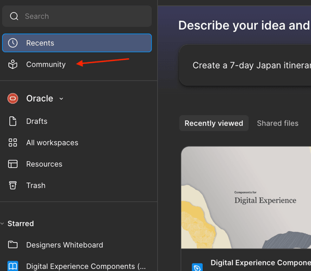Collapse the Starred section chevron
The image size is (311, 271).
point(3,224)
